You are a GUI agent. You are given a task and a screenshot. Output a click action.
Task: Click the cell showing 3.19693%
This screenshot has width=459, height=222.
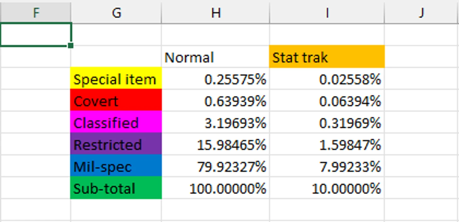215,122
